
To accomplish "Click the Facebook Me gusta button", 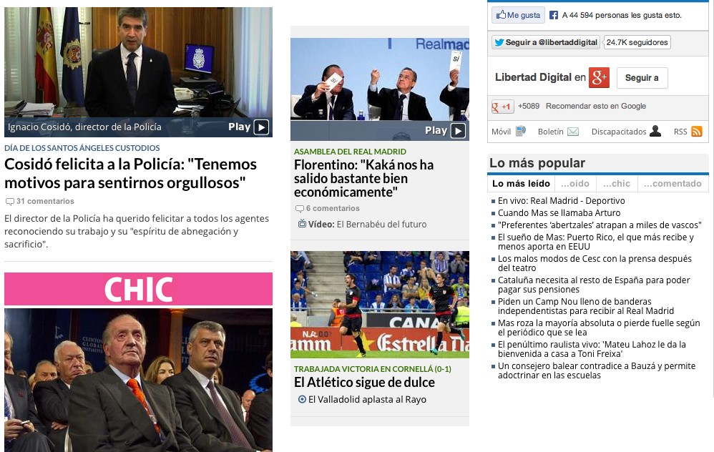I will 518,15.
